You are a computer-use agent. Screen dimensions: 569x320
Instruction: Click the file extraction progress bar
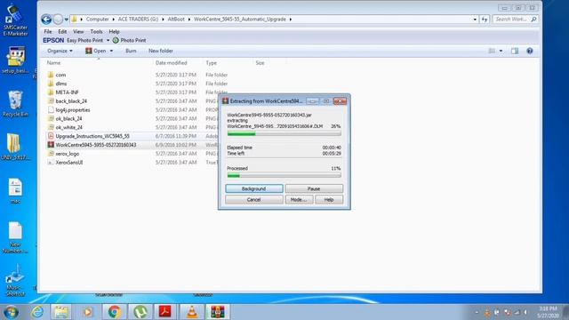pos(284,134)
